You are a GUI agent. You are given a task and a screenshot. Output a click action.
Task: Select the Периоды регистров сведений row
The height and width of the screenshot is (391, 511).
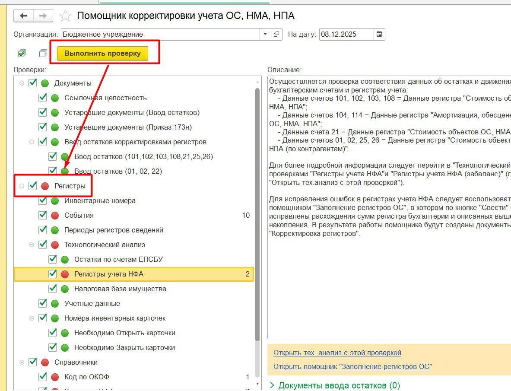[x=133, y=230]
